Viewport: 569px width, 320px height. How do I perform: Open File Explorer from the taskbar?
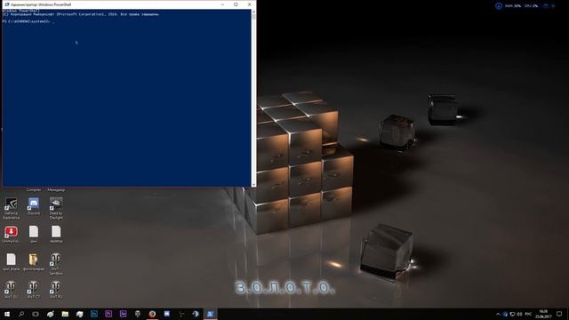65,314
